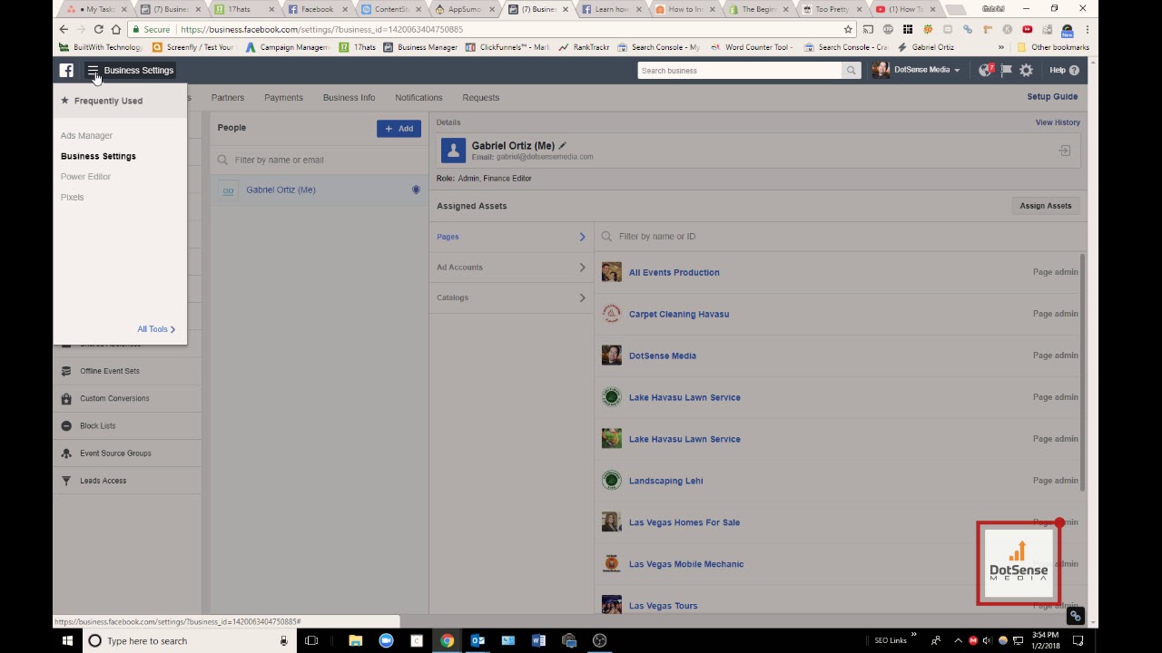This screenshot has height=653, width=1162.
Task: Switch to the Requests tab
Action: pos(480,98)
